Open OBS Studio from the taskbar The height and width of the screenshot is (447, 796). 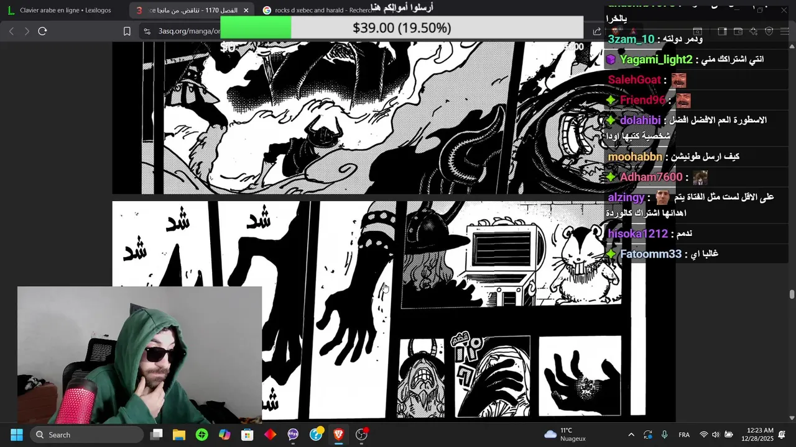point(361,435)
